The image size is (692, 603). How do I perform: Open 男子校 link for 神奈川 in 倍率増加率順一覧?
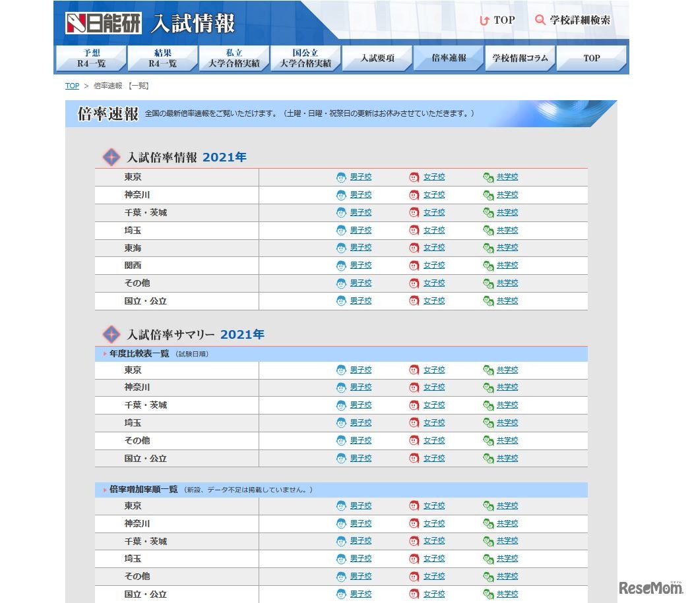(361, 523)
